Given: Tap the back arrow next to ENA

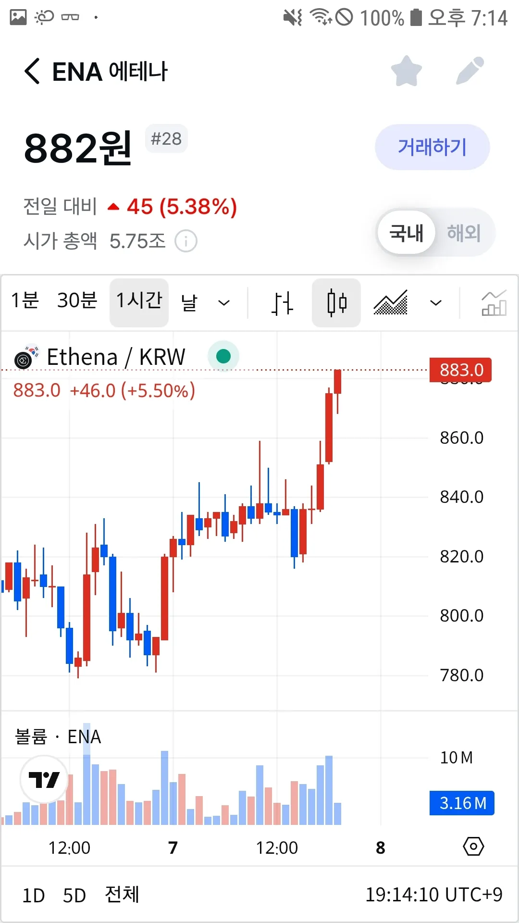Looking at the screenshot, I should [32, 72].
